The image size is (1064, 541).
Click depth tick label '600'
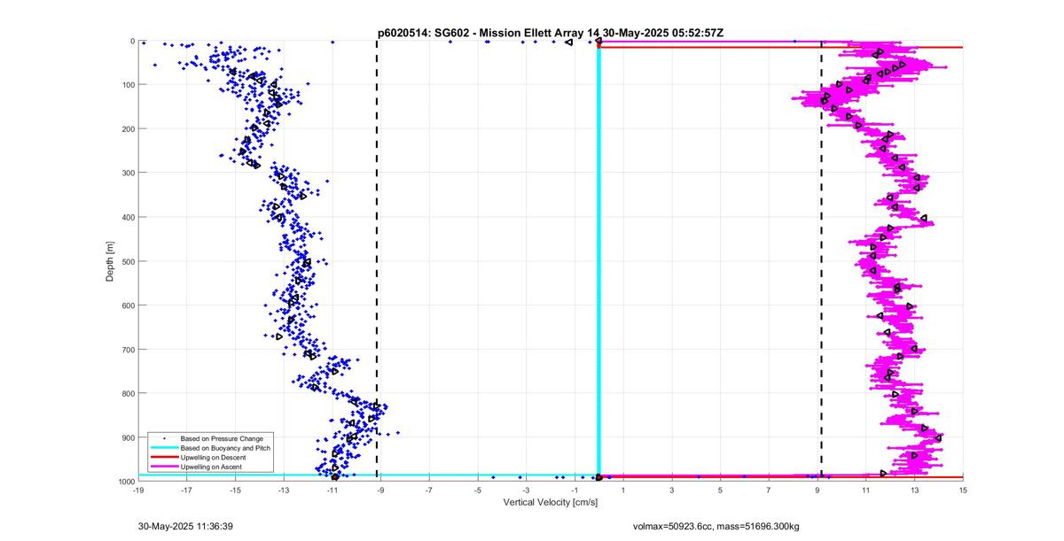128,305
